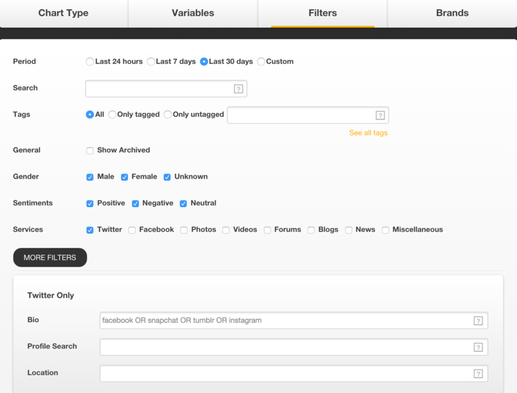Click the help icon in Tags field
This screenshot has height=393, width=517.
tap(380, 116)
